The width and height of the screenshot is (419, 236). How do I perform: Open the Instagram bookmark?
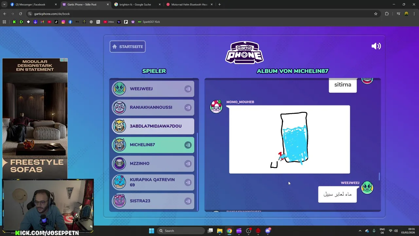(63, 22)
